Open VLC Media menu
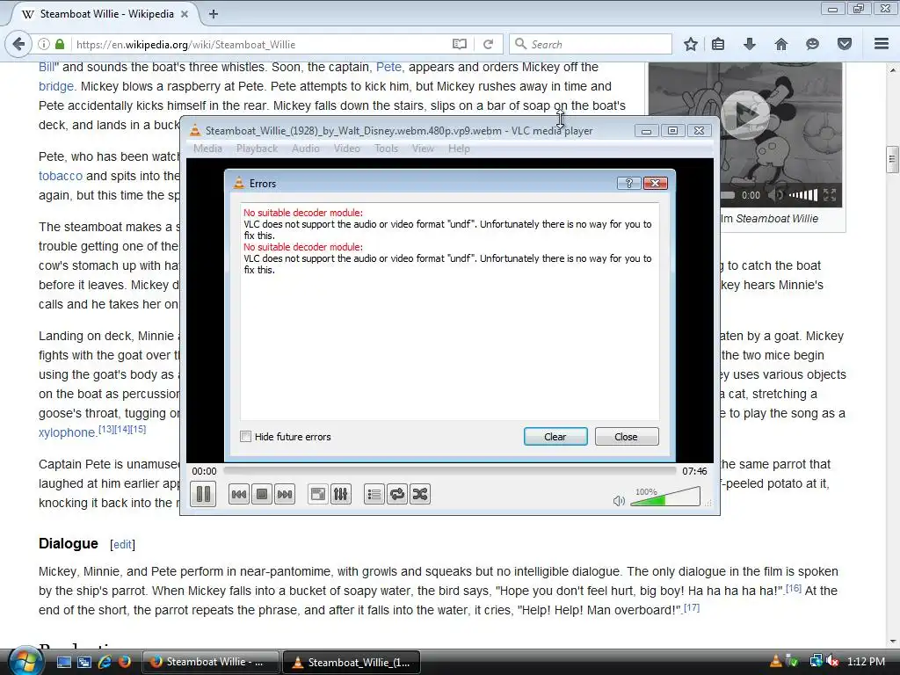This screenshot has height=675, width=900. click(x=207, y=149)
